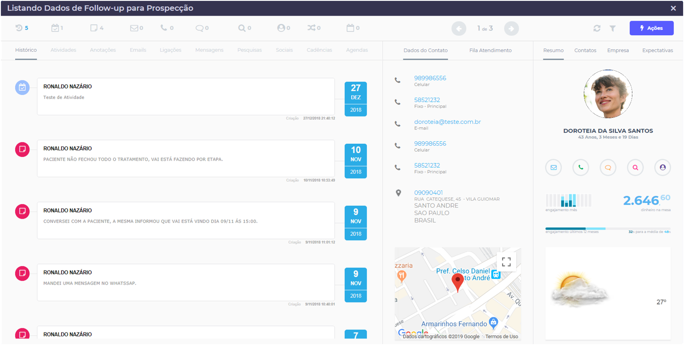Expand the map to fullscreen

click(506, 262)
